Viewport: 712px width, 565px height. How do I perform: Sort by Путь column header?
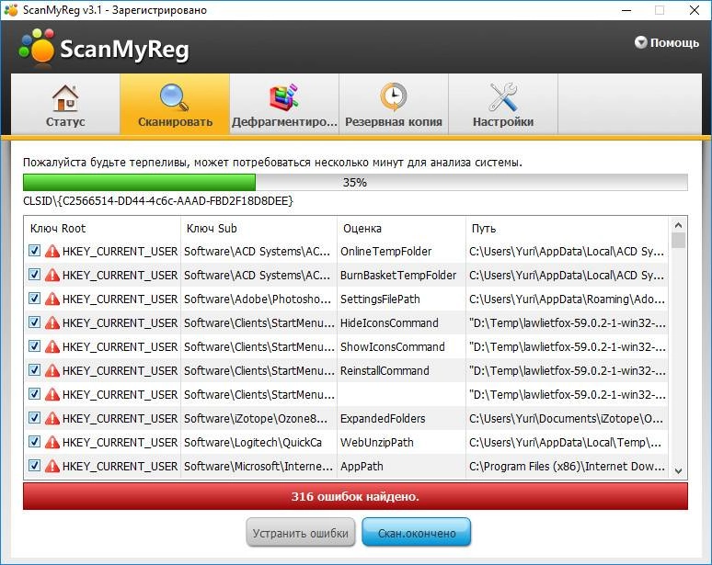tap(568, 228)
